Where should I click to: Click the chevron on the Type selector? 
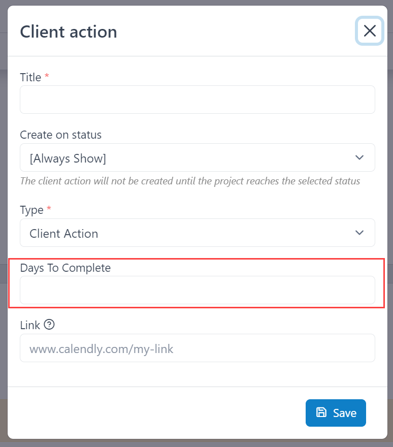[359, 233]
